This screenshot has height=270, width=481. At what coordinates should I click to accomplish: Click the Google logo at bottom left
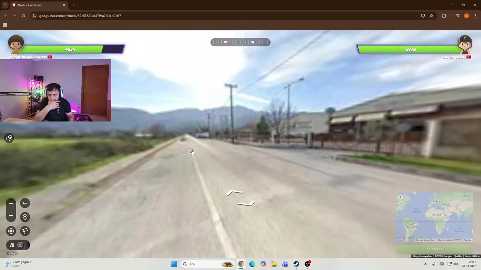coord(12,253)
